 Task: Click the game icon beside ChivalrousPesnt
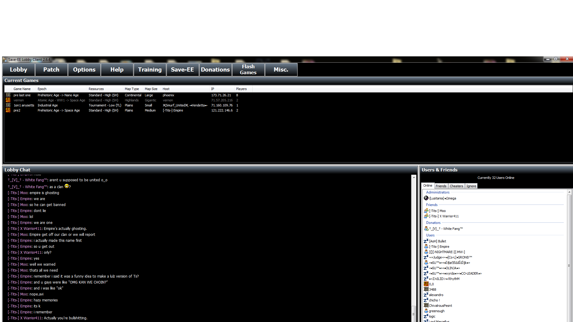pos(426,306)
